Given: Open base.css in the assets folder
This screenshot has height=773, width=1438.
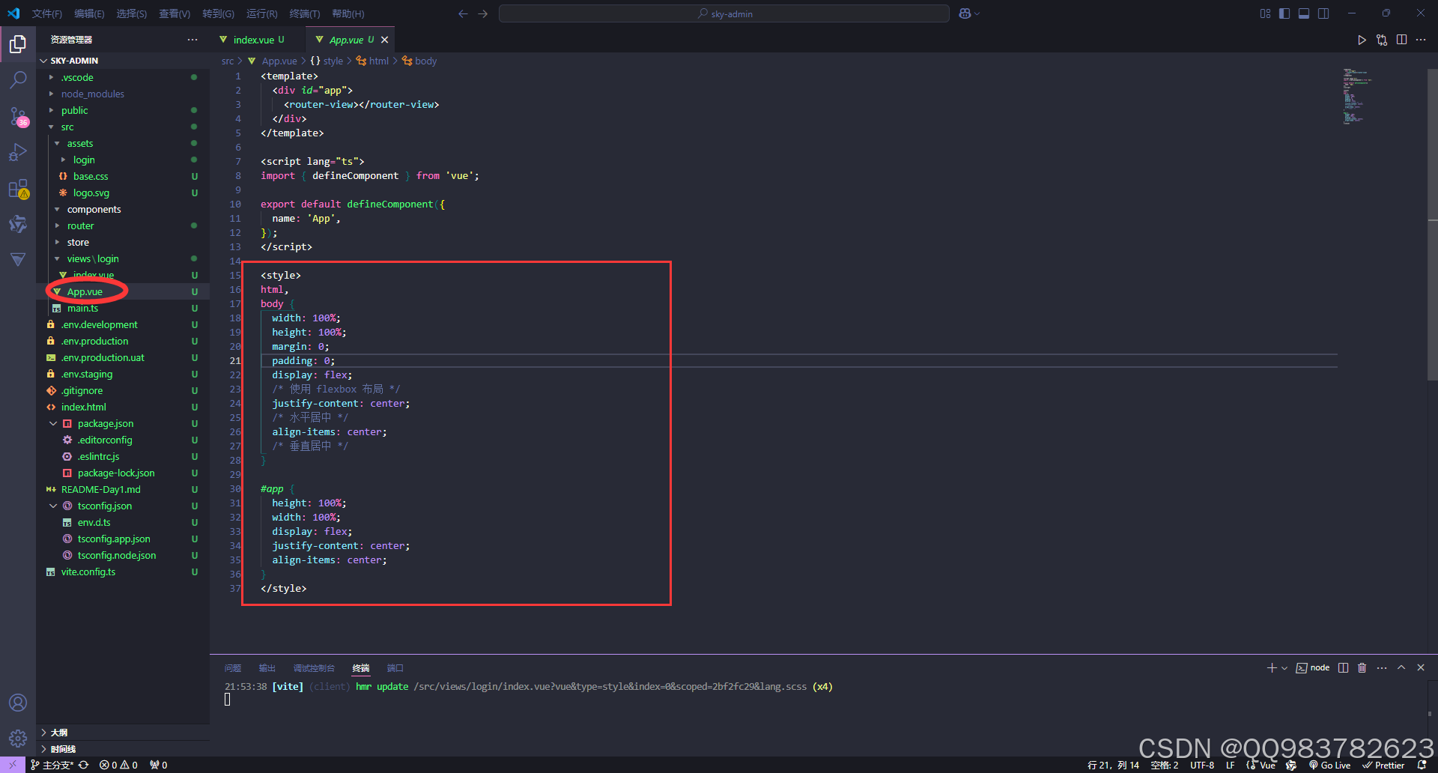Looking at the screenshot, I should point(123,176).
